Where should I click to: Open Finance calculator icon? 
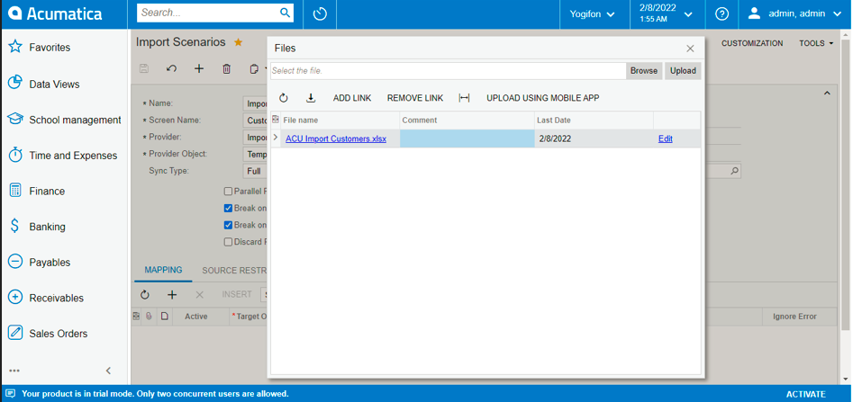(x=15, y=191)
